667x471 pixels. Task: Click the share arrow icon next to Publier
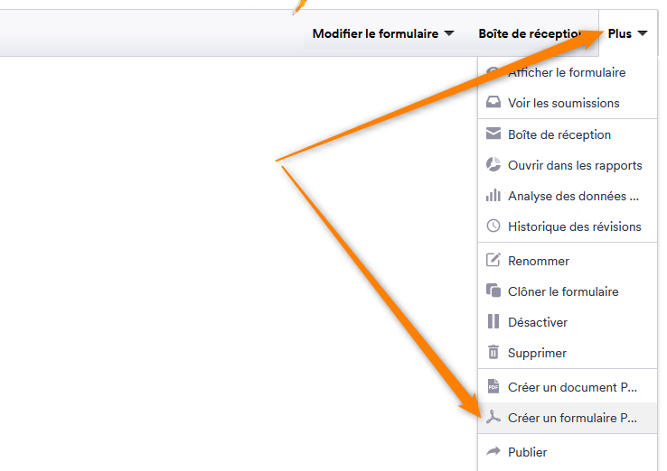493,451
